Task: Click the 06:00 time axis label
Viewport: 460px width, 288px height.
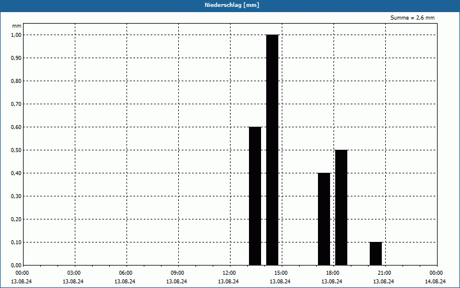Action: 126,273
